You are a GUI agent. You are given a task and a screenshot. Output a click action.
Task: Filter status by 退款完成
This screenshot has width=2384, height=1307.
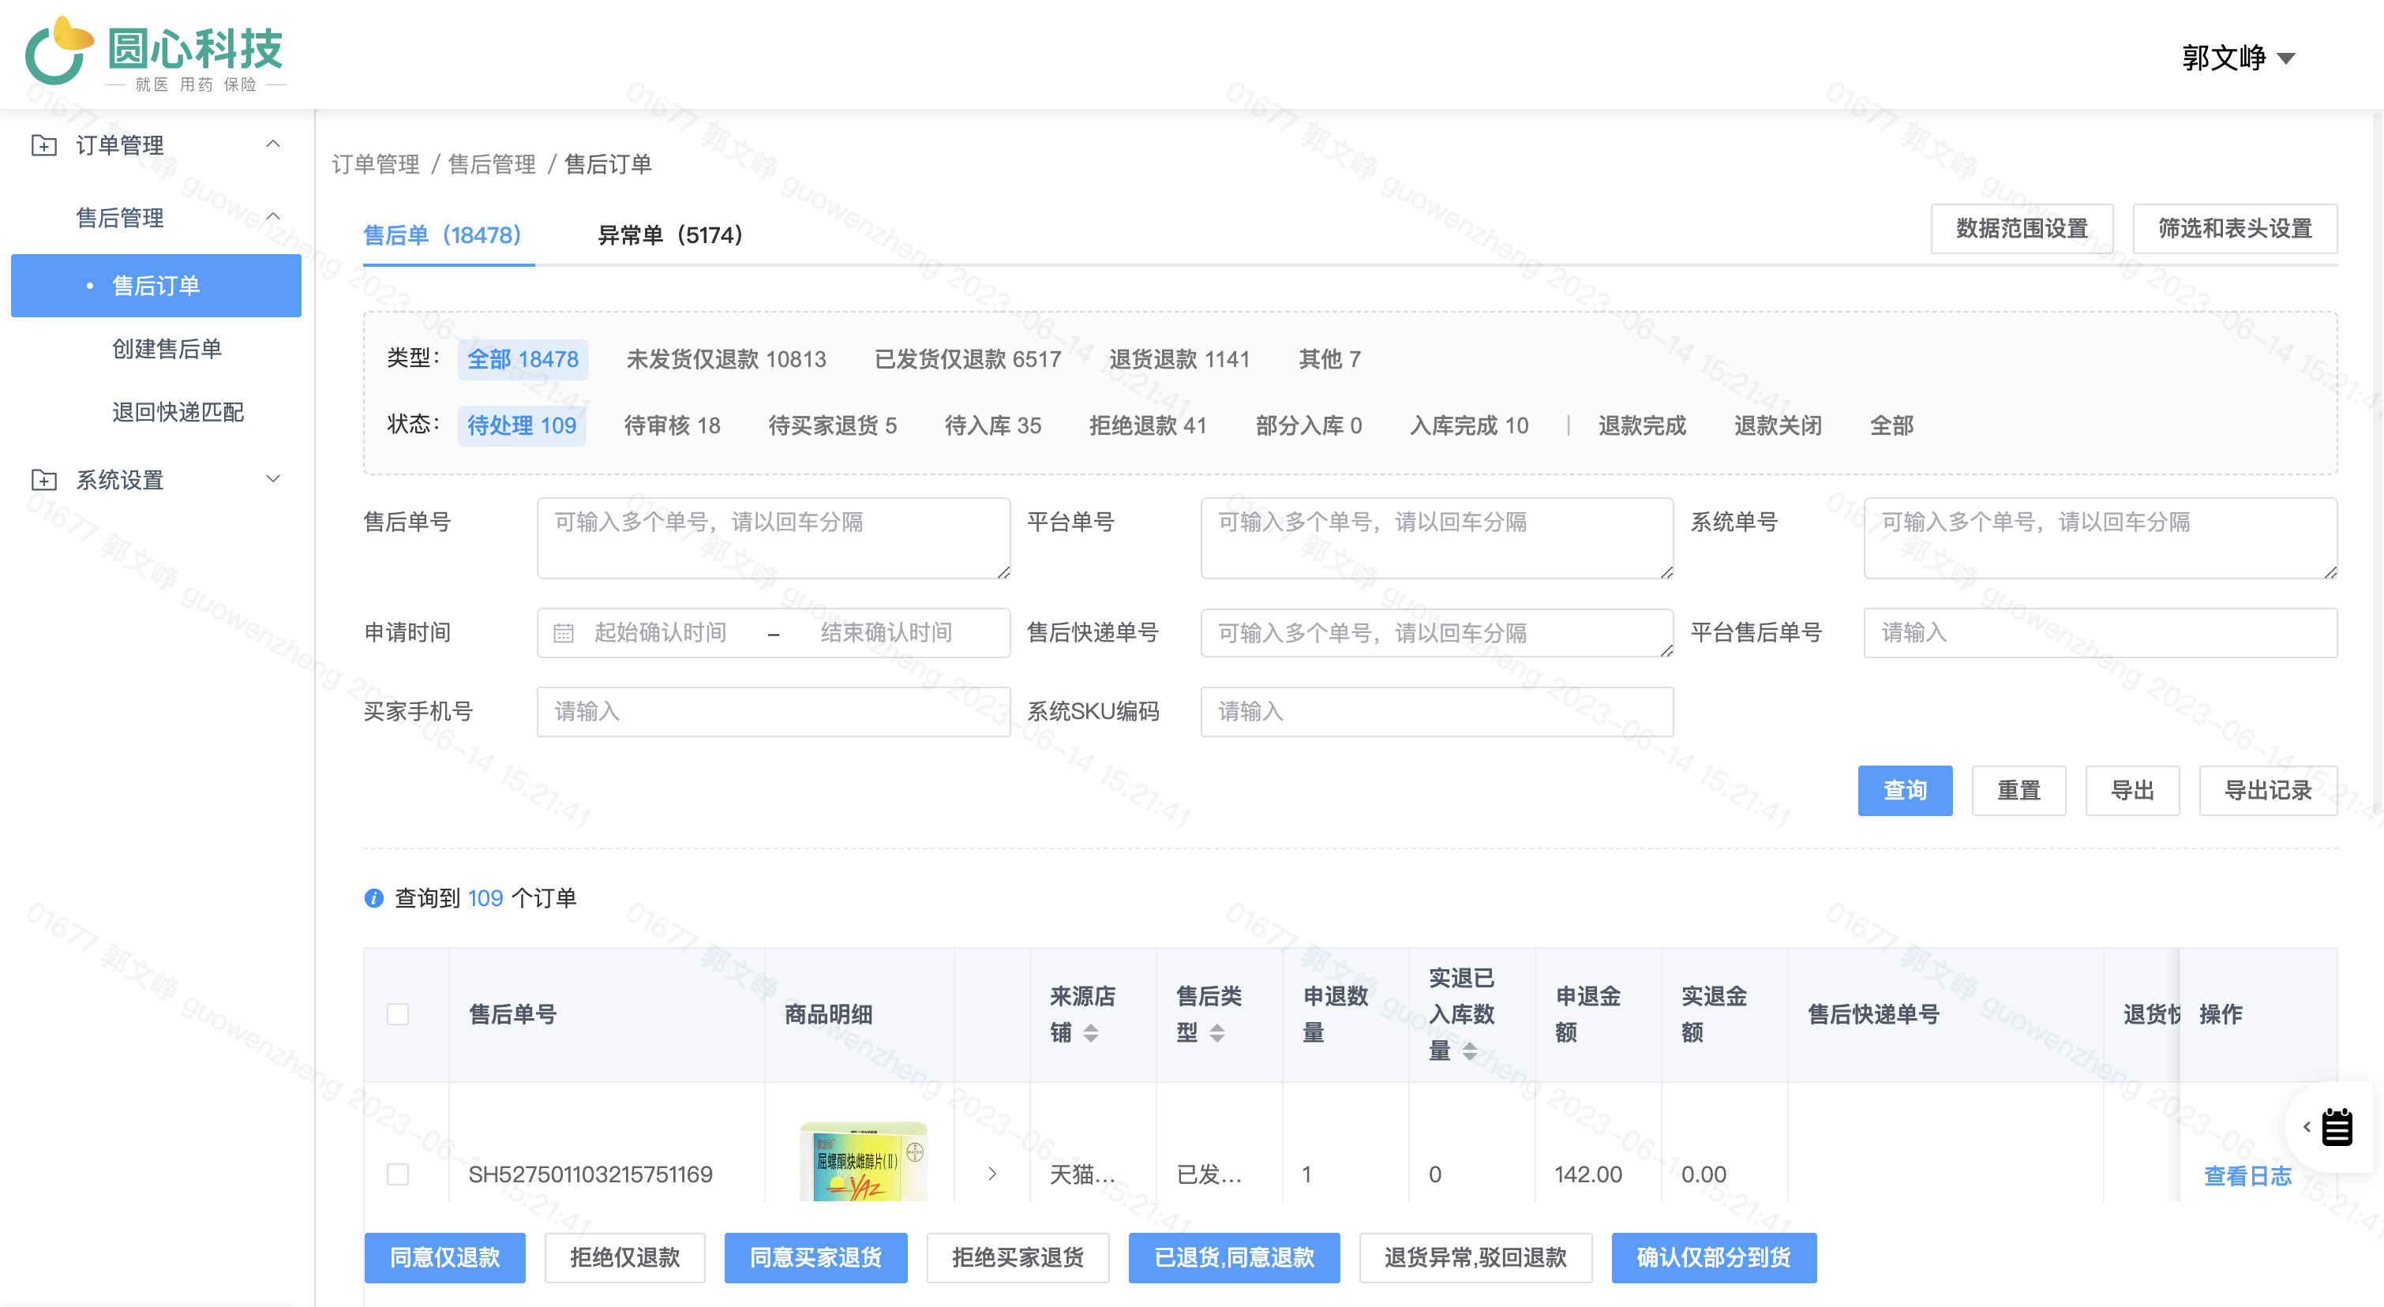(1643, 425)
